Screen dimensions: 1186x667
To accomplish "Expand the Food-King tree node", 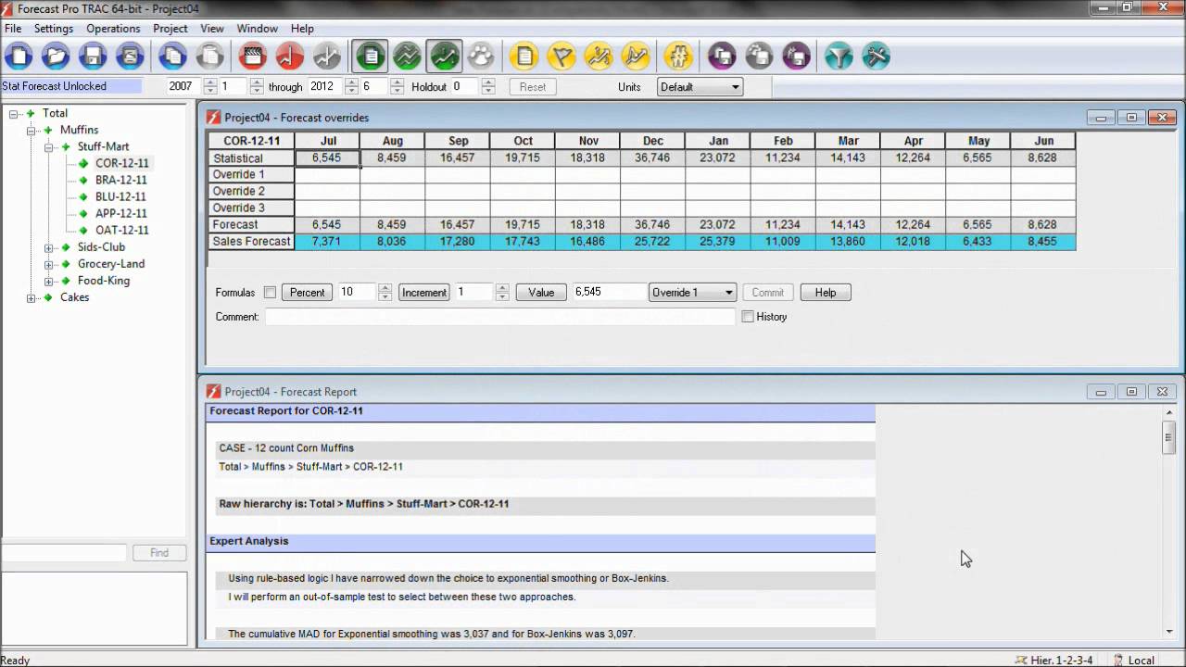I will (49, 281).
